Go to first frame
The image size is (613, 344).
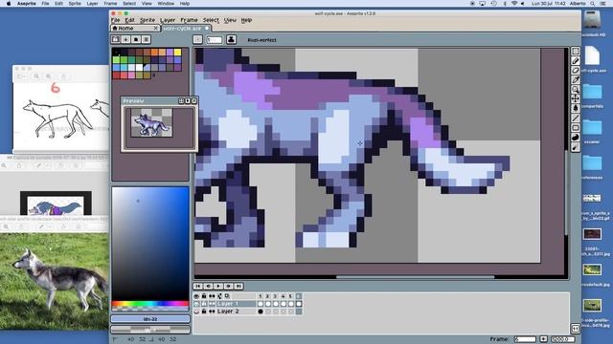[198, 287]
